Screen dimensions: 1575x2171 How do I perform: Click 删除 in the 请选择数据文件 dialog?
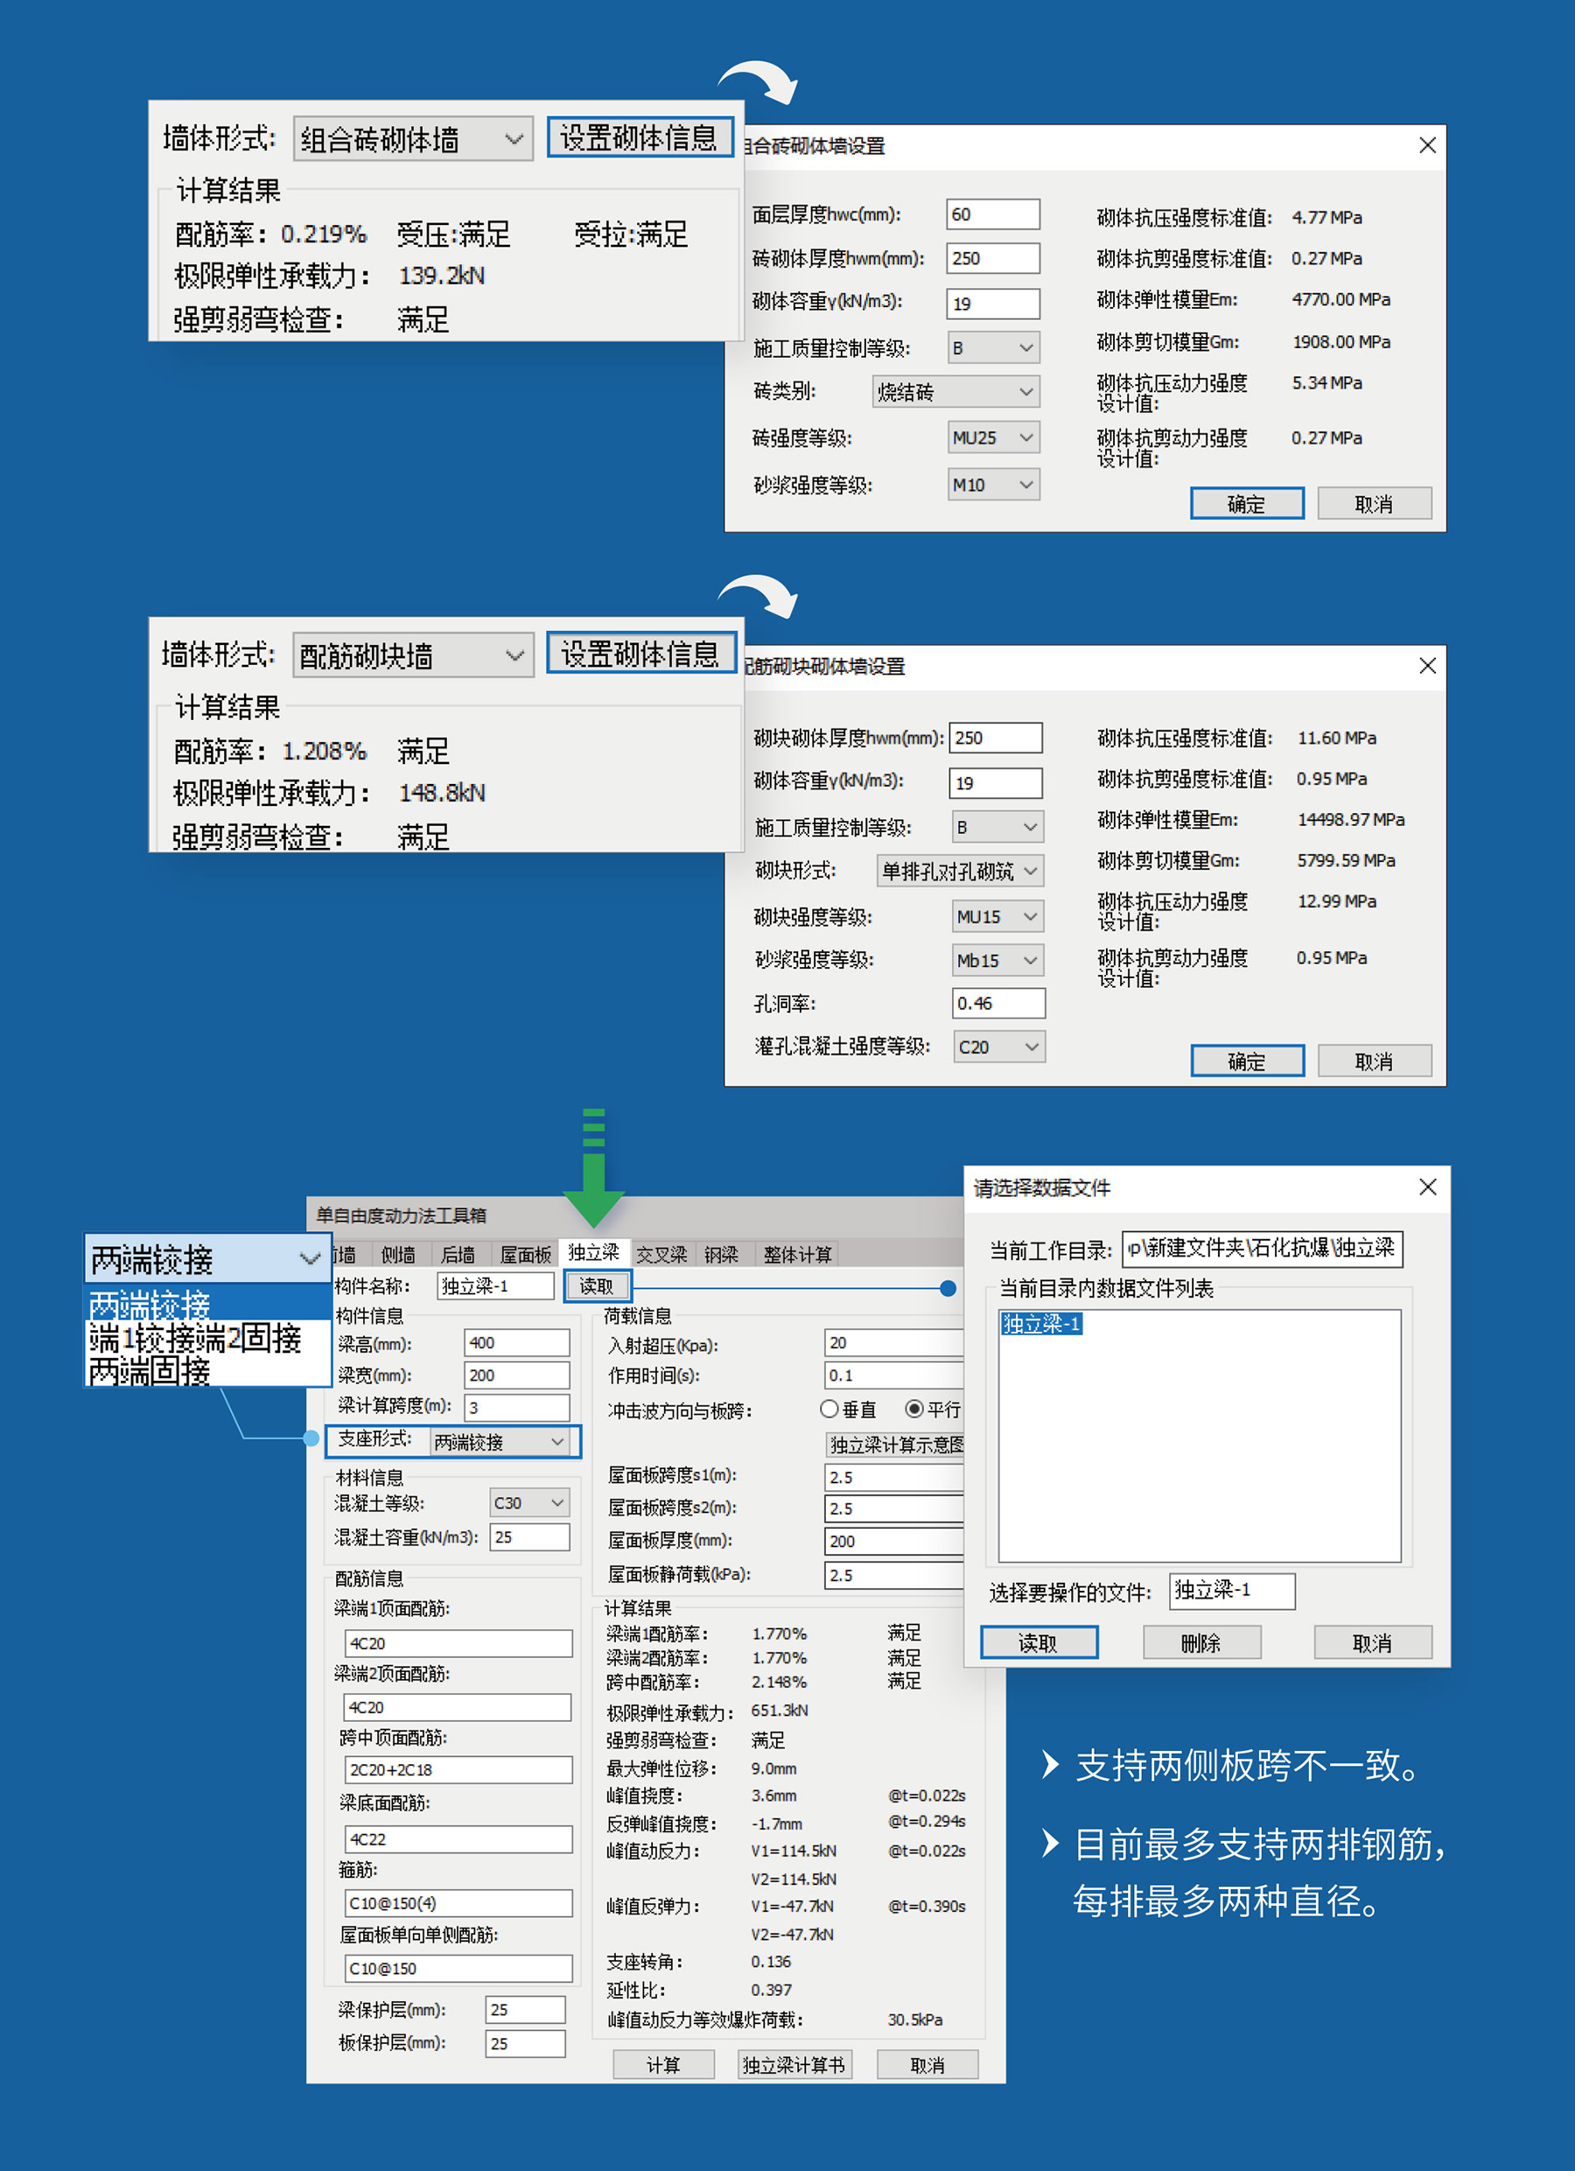(x=1201, y=1642)
